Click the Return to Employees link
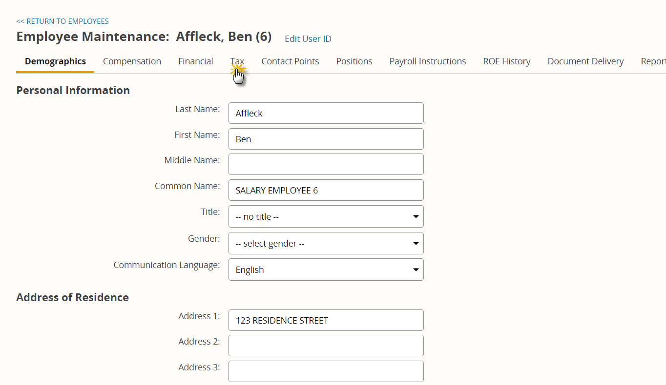 tap(62, 21)
